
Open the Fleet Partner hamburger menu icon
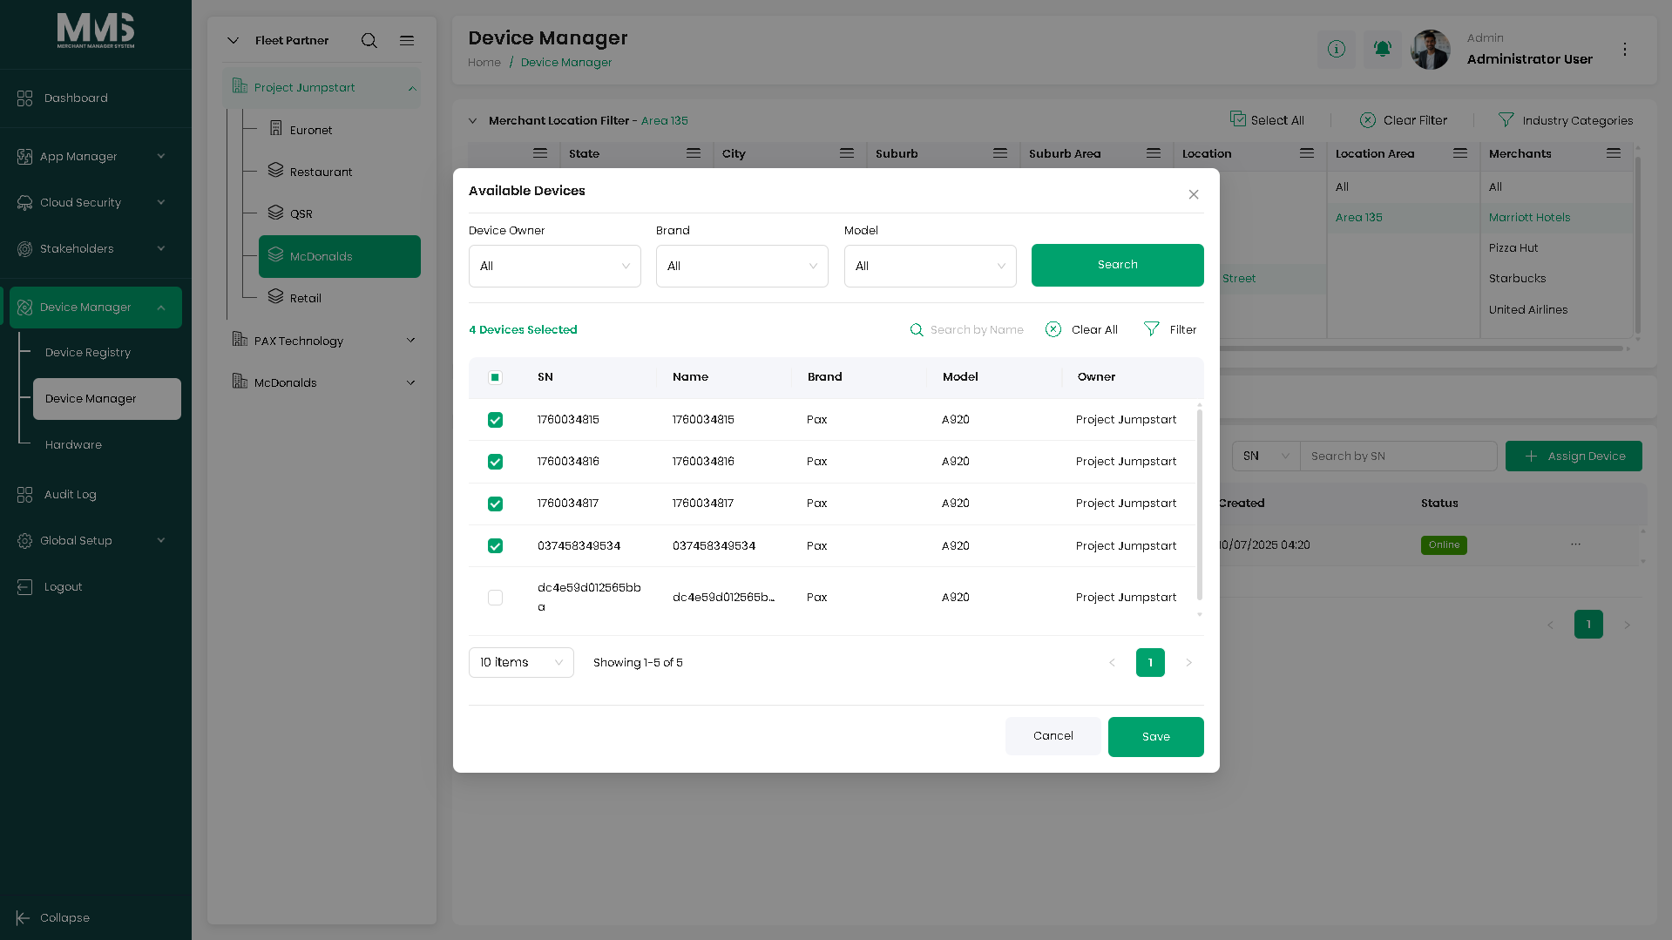click(x=407, y=41)
